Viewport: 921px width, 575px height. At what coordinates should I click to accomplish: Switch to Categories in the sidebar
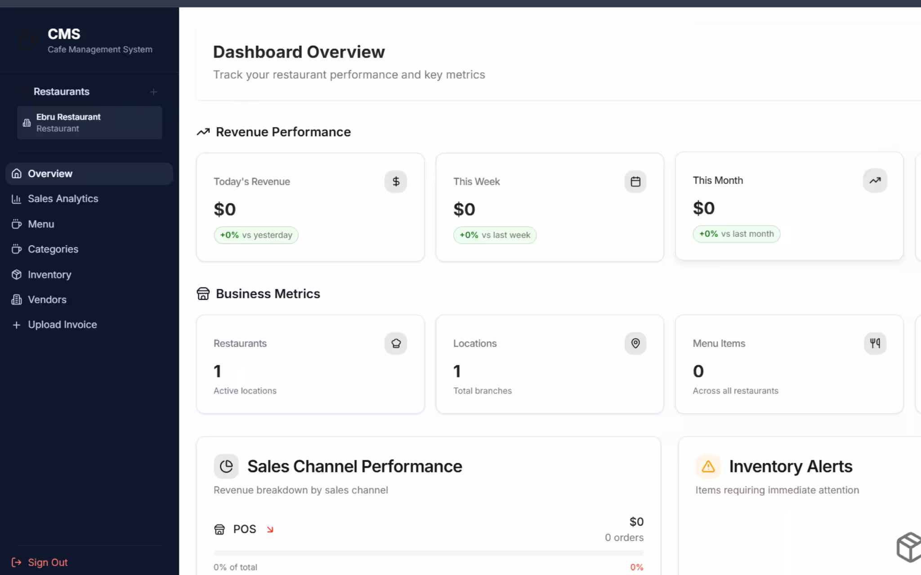click(x=53, y=249)
